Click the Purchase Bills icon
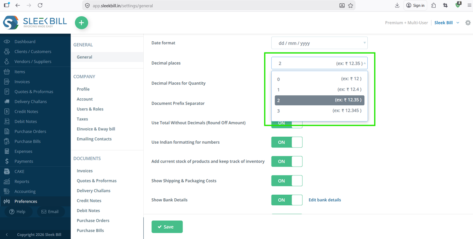473x239 pixels. click(x=7, y=141)
